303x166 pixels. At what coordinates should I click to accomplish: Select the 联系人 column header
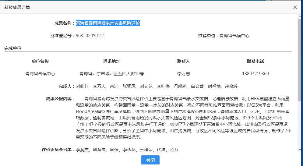coord(183,61)
